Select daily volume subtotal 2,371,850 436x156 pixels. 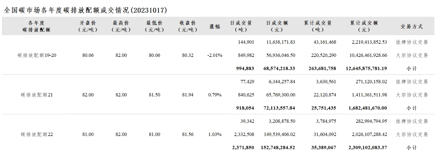click(x=243, y=147)
